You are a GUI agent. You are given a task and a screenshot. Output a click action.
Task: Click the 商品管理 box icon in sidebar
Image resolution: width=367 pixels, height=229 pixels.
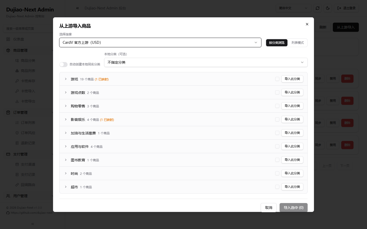point(8,50)
